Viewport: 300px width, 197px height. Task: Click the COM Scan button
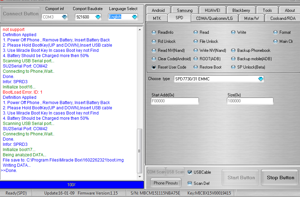(x=156, y=172)
